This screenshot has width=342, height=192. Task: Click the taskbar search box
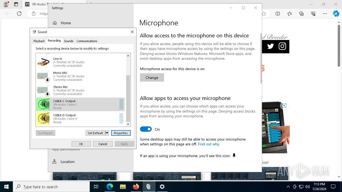click(51, 187)
